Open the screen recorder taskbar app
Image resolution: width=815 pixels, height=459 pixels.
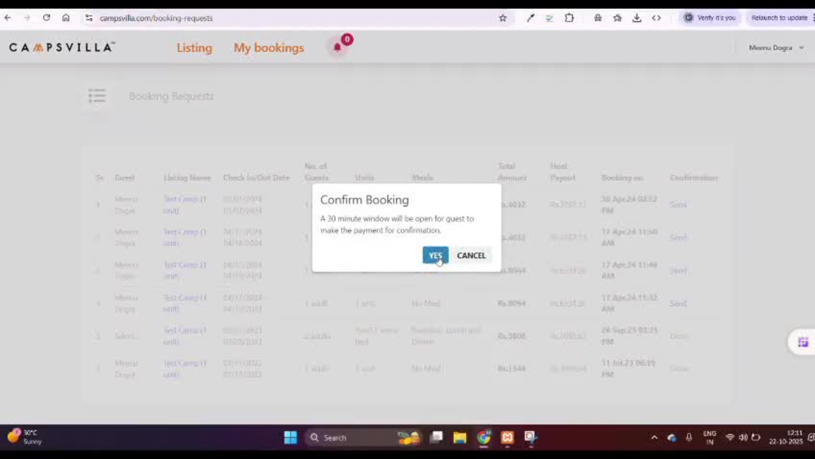click(x=531, y=437)
